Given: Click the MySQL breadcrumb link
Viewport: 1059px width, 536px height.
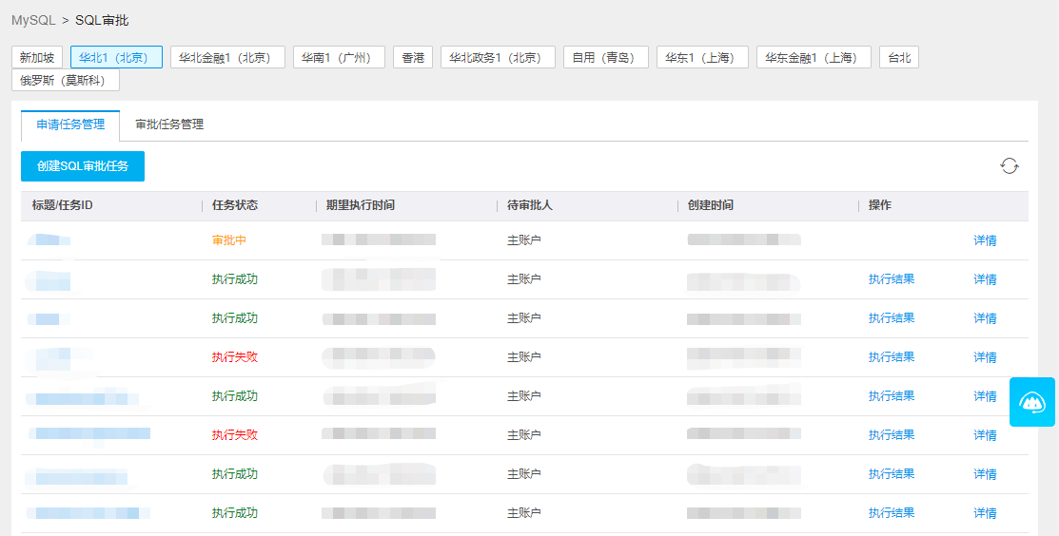Looking at the screenshot, I should pos(33,20).
